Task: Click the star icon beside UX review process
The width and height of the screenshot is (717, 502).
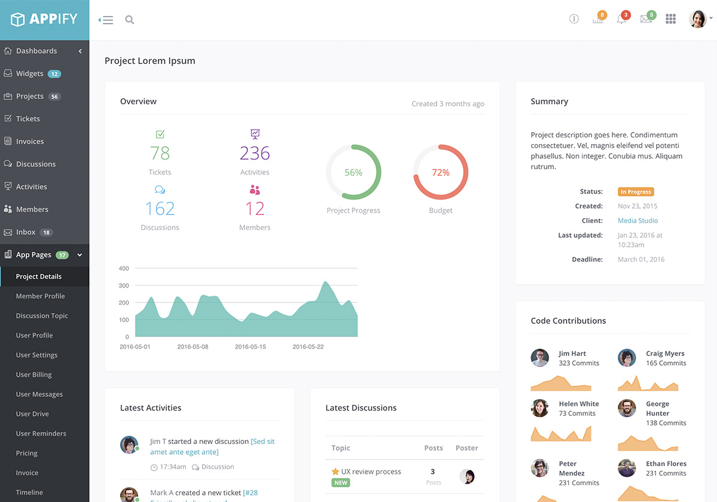Action: point(335,472)
